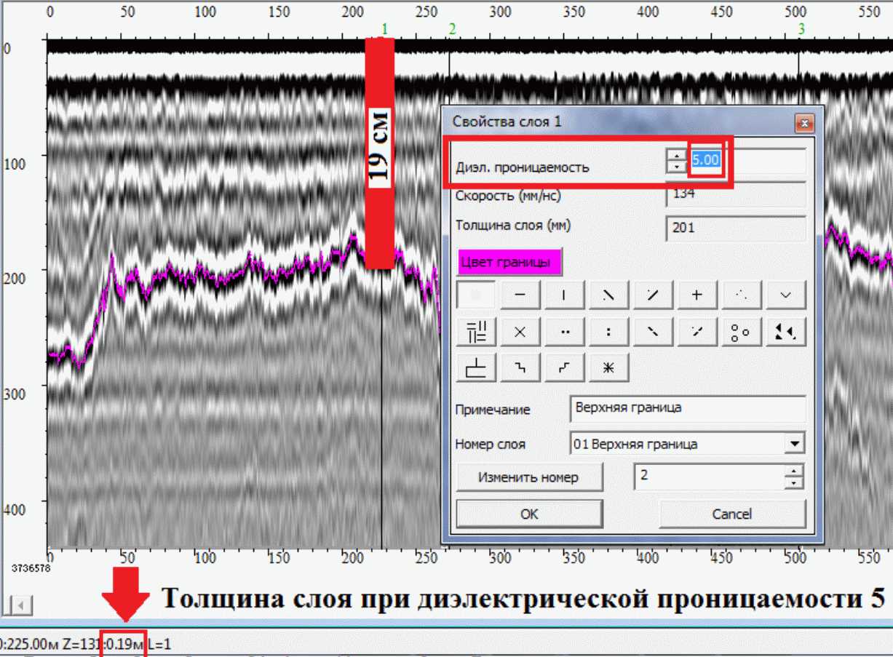Confirm layer properties with OK
Image resolution: width=893 pixels, height=657 pixels.
pyautogui.click(x=529, y=514)
